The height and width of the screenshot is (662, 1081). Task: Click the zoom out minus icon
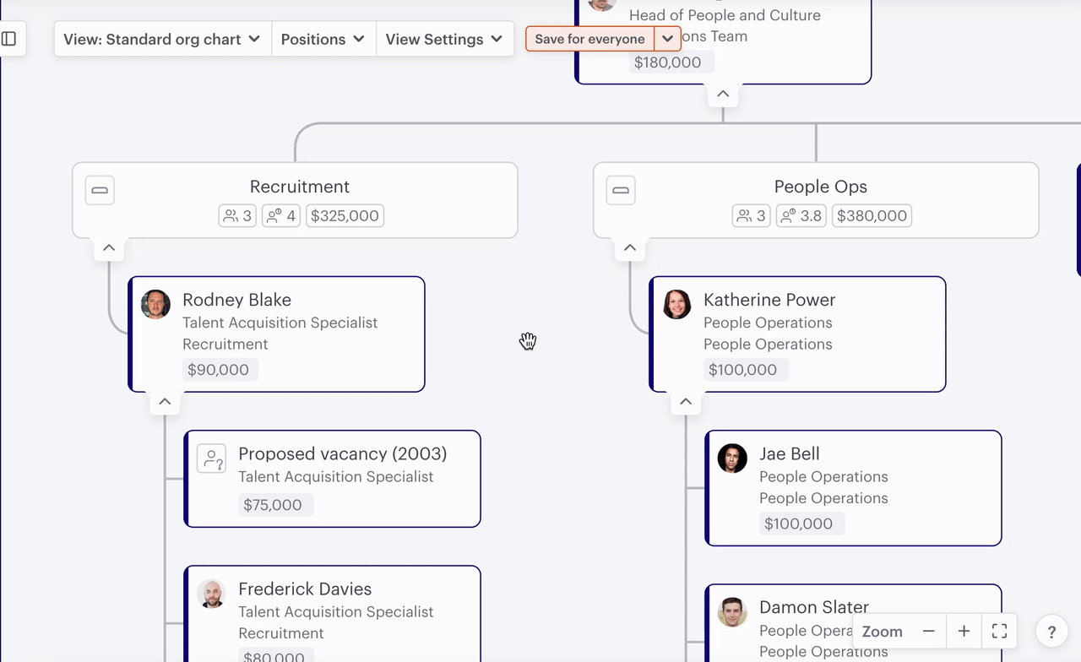point(928,632)
